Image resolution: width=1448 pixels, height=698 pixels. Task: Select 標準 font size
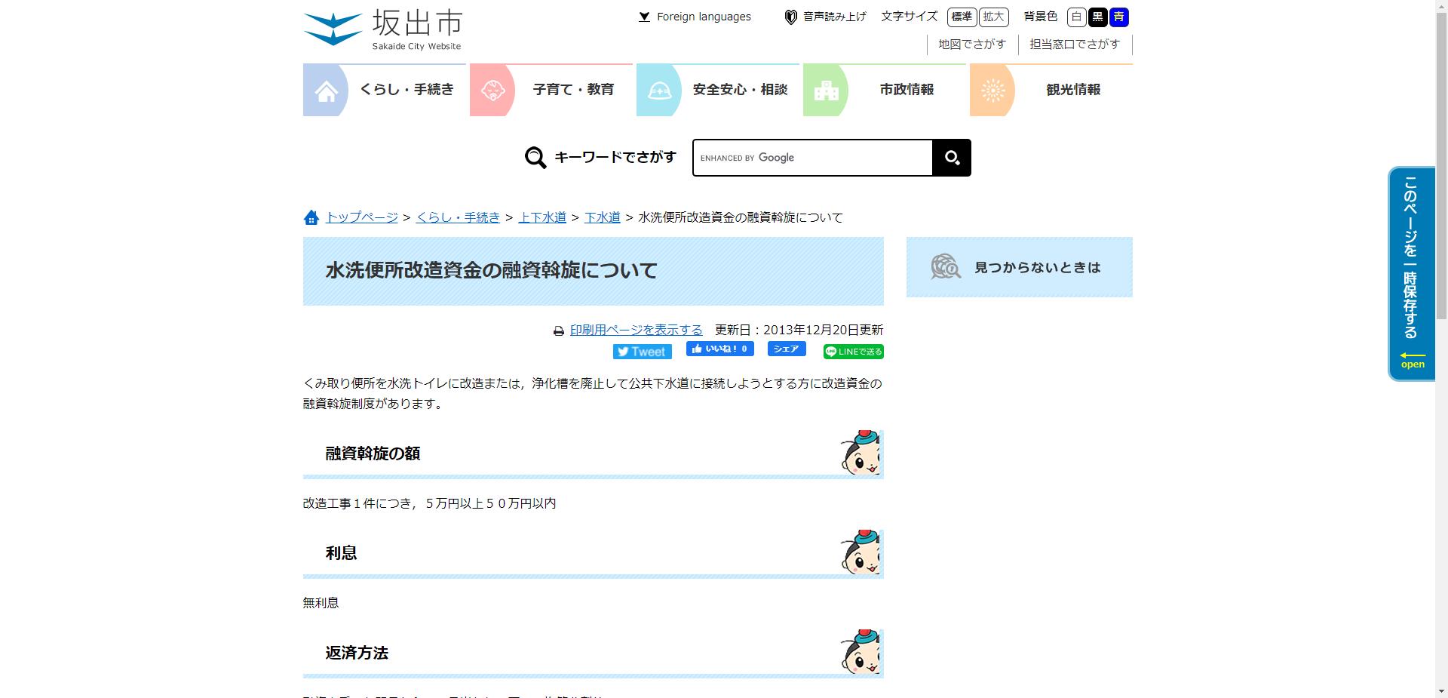(961, 17)
